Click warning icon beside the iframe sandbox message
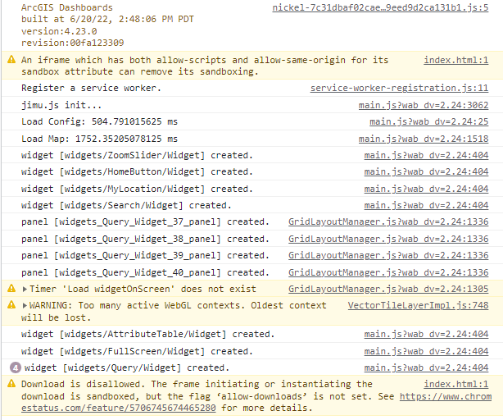The height and width of the screenshot is (420, 503). pos(11,61)
